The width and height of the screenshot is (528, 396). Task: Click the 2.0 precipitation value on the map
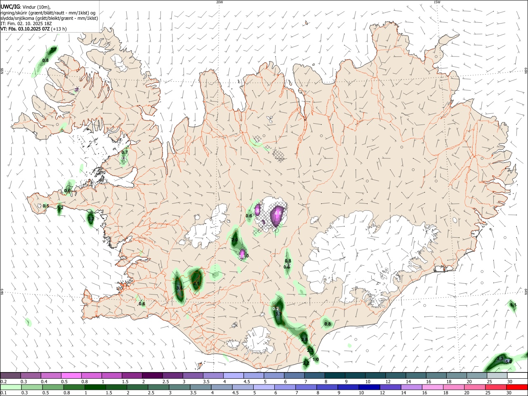pyautogui.click(x=235, y=240)
